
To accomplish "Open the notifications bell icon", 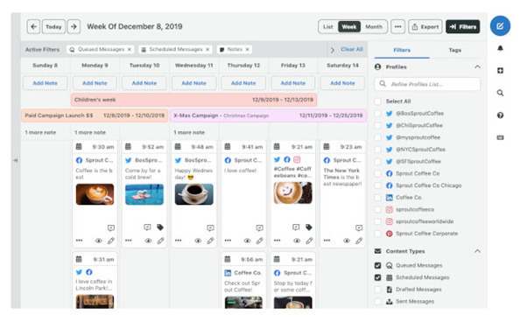I will [x=500, y=48].
